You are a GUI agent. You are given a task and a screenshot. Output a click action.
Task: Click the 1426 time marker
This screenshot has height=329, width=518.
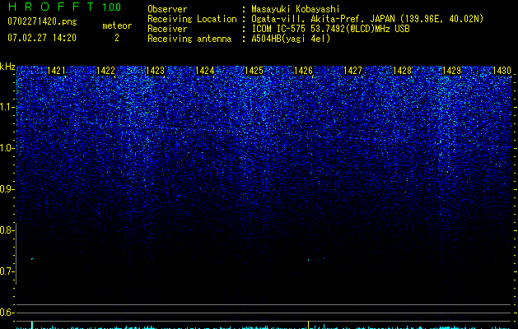click(x=303, y=70)
